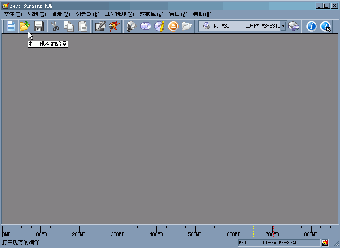Click the burn compilation flame icon
This screenshot has width=340, height=248.
(114, 26)
